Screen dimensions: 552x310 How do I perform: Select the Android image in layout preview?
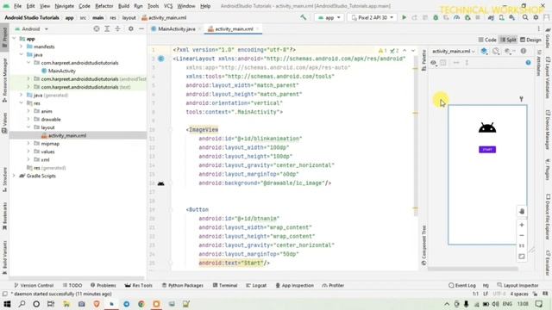click(487, 127)
